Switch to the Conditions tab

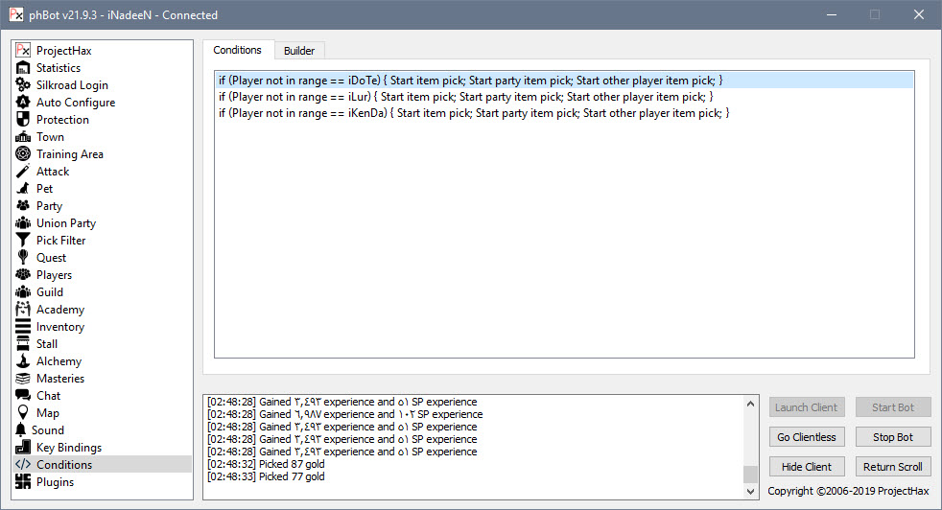coord(237,50)
